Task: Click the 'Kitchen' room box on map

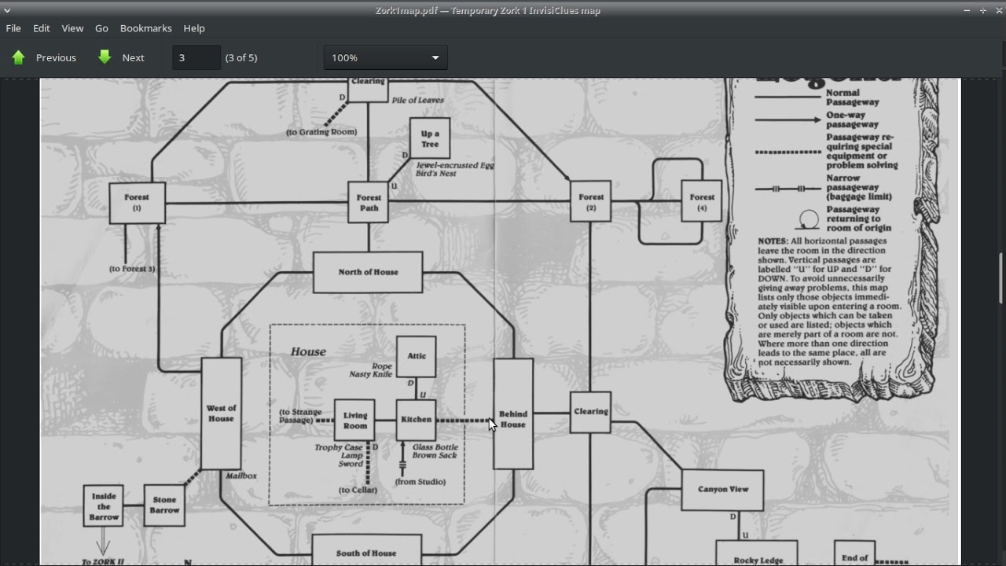Action: click(416, 420)
